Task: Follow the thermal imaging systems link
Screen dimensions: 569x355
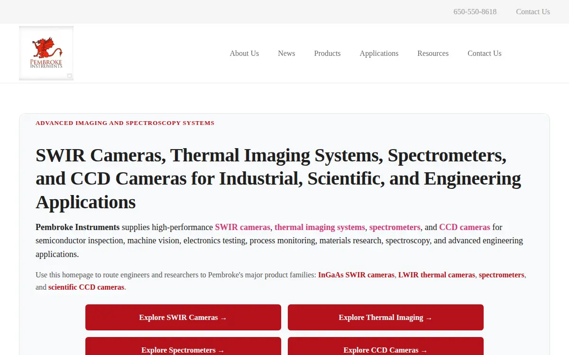Action: click(x=320, y=227)
